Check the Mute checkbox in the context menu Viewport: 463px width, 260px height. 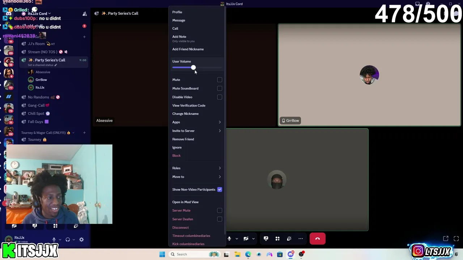click(220, 79)
